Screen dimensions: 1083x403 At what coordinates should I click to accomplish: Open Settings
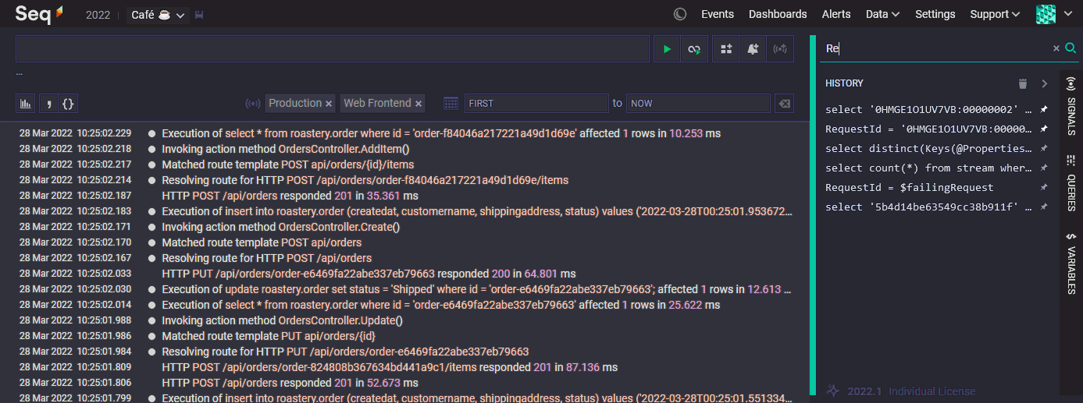pyautogui.click(x=935, y=14)
